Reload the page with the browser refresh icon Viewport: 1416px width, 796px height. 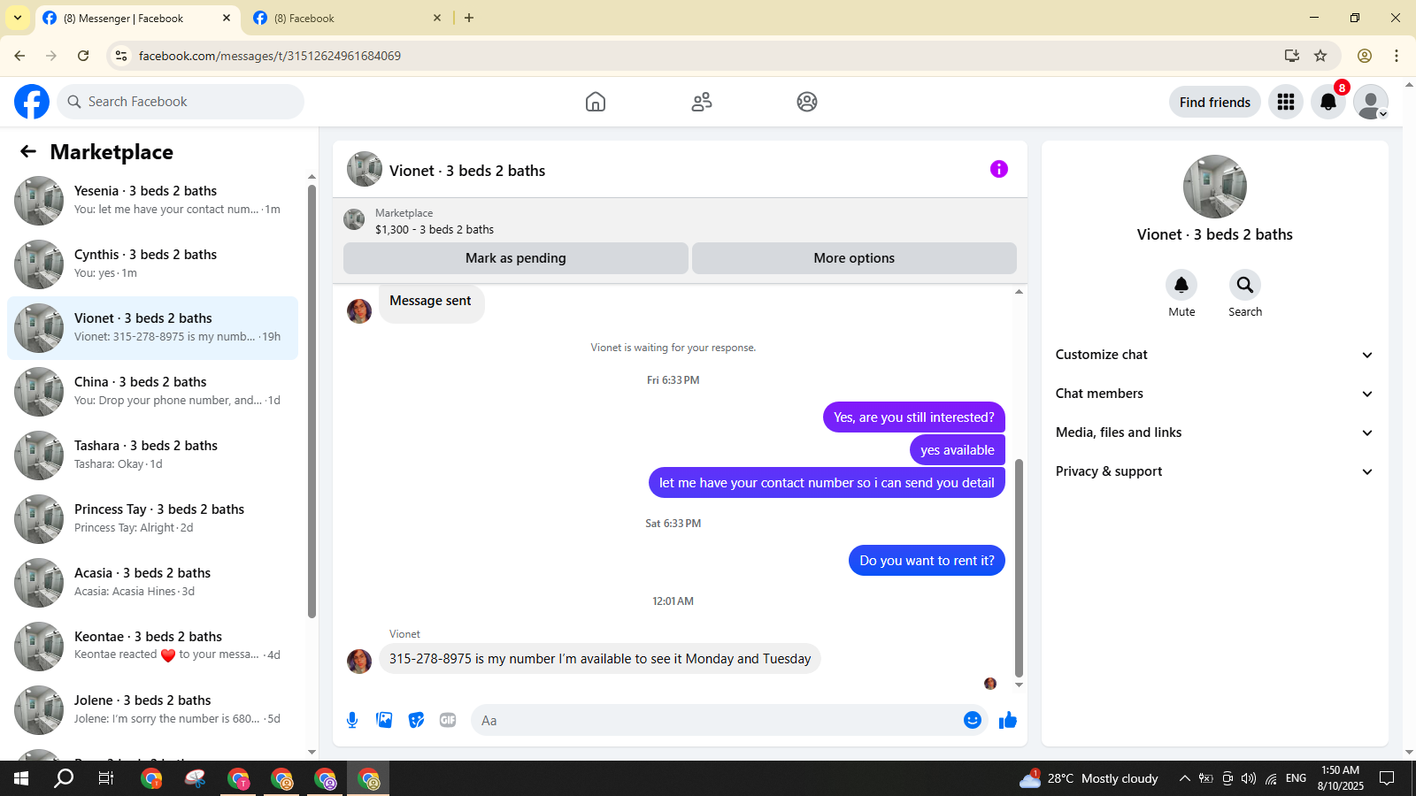(83, 56)
